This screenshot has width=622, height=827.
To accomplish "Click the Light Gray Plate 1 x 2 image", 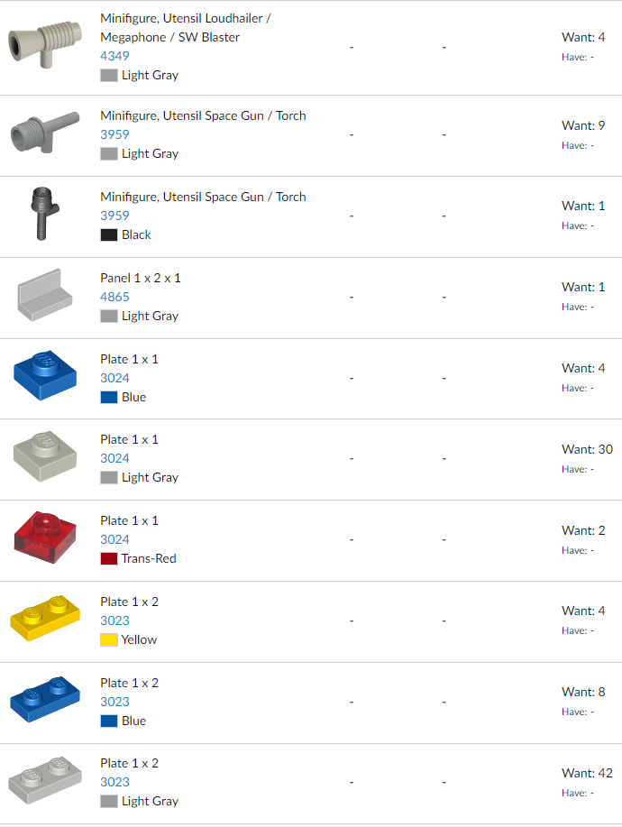I will click(x=45, y=781).
